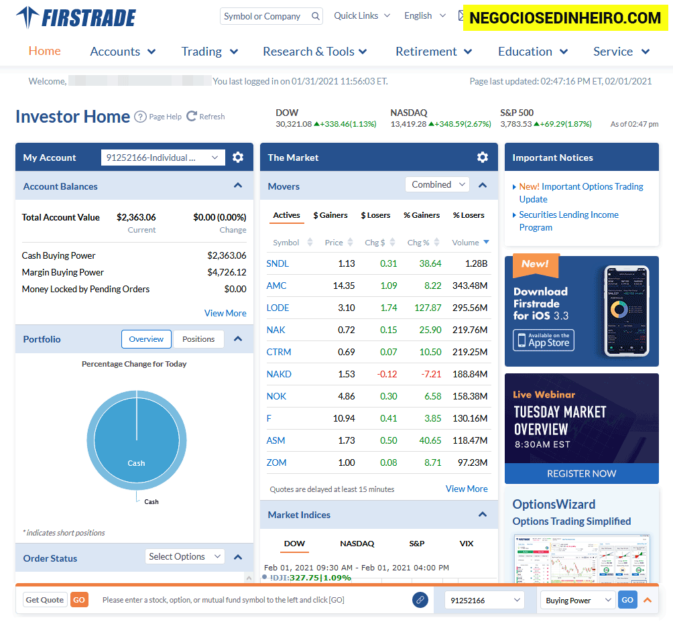Open the Buying Power dropdown

pyautogui.click(x=577, y=600)
